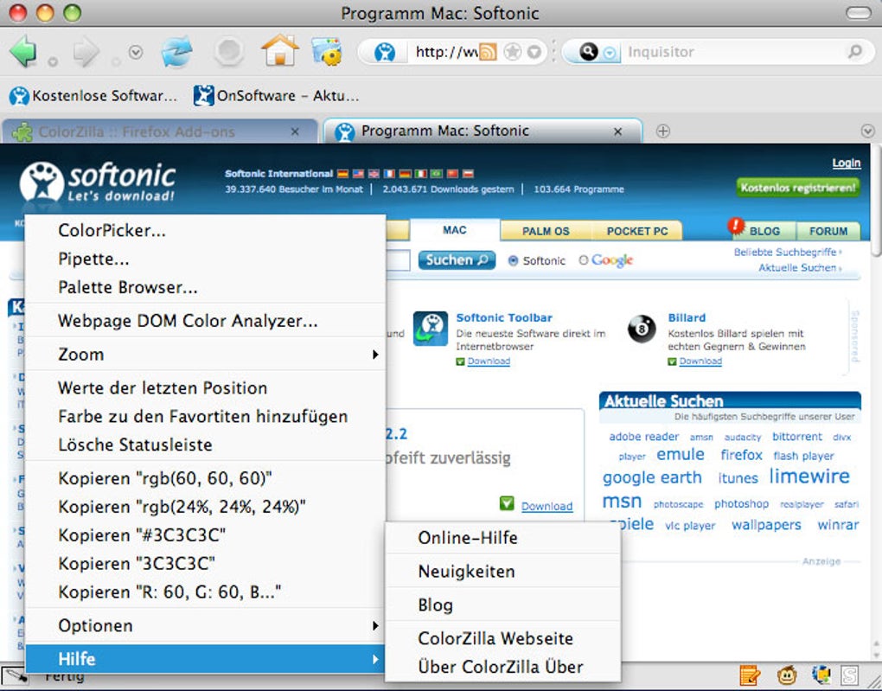
Task: Click the Suchen search button
Action: click(457, 260)
